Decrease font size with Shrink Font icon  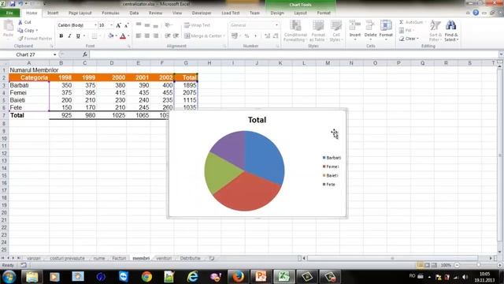[127, 25]
